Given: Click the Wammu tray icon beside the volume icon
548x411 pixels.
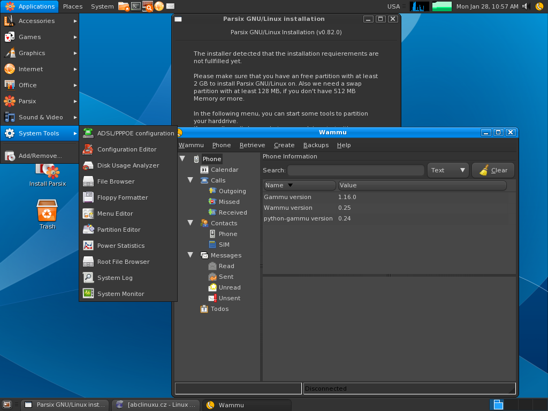Looking at the screenshot, I should tap(539, 6).
